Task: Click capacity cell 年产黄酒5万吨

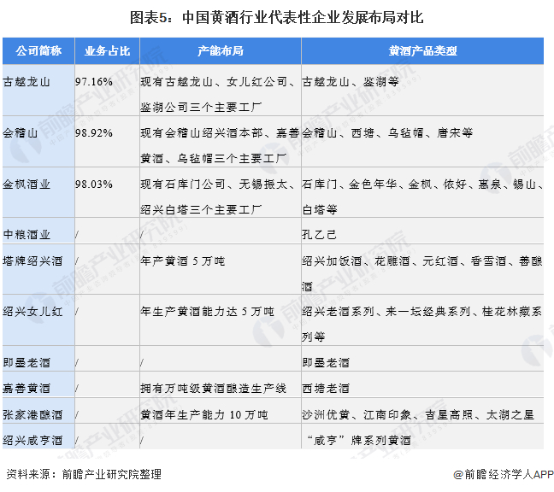Action: (221, 269)
